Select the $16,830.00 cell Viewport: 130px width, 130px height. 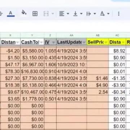32,71
